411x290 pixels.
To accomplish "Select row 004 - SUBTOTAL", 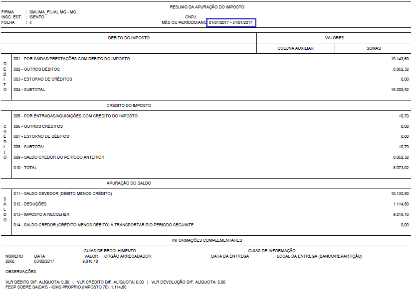I will (x=29, y=90).
